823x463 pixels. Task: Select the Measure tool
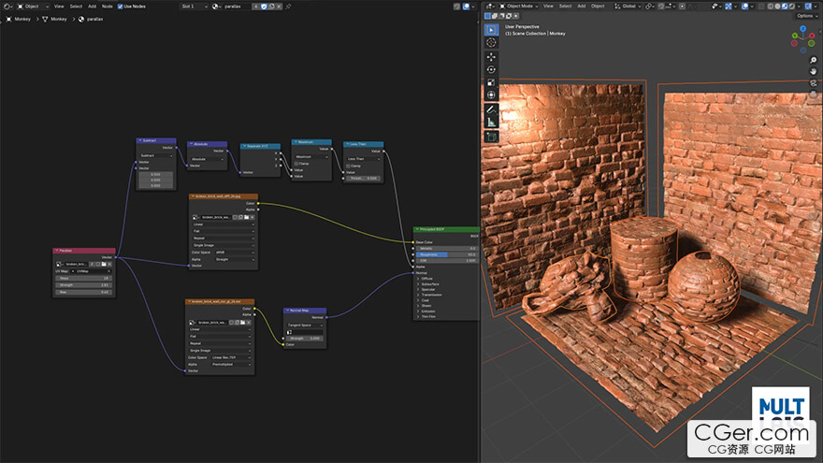click(x=492, y=122)
